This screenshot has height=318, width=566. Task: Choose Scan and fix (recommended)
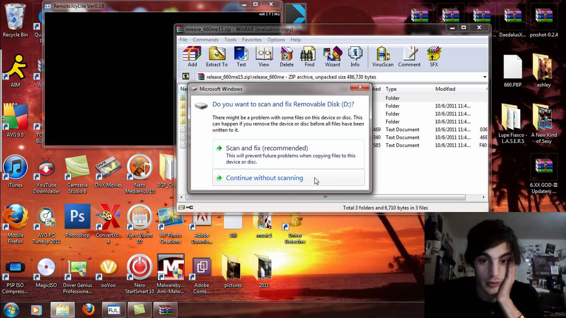coord(288,154)
